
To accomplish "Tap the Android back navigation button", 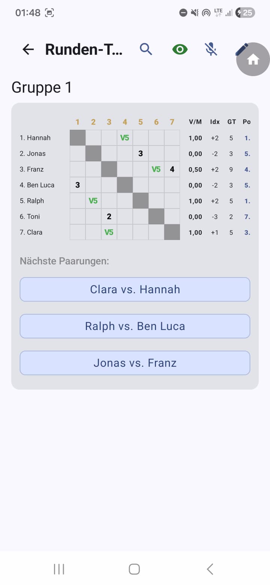I will (x=210, y=568).
